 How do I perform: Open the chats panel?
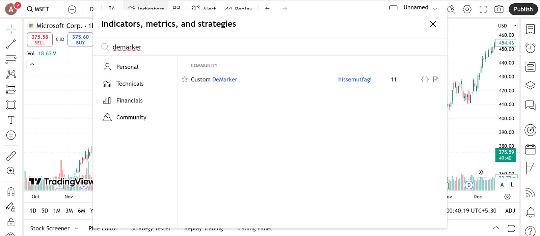530,105
